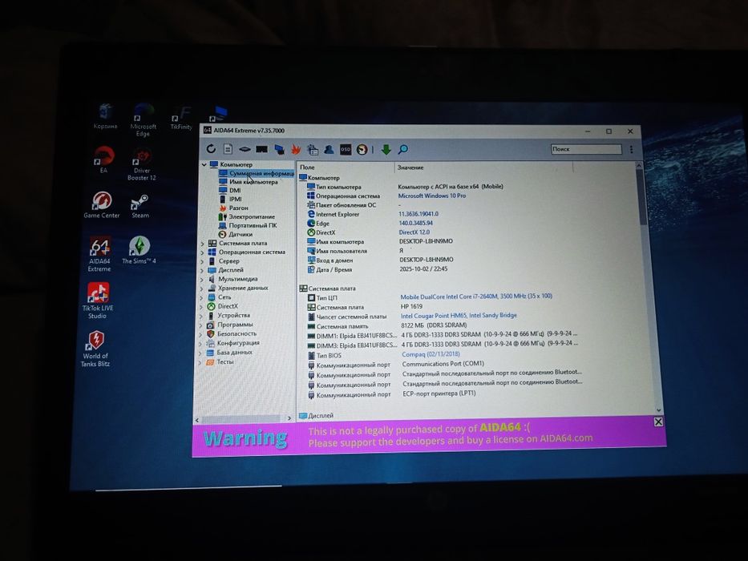Dismiss the pink Warning license banner
The height and width of the screenshot is (561, 748).
658,422
